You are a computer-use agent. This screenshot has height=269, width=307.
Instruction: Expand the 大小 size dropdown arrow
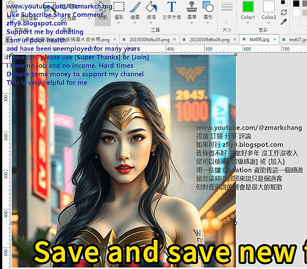(x=227, y=23)
